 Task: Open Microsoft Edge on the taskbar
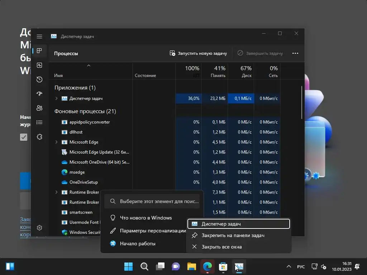tap(208, 266)
